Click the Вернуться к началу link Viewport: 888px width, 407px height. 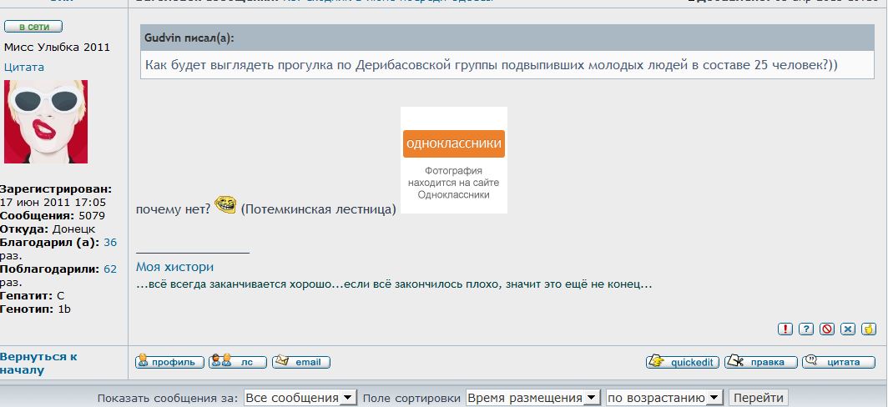pos(38,363)
